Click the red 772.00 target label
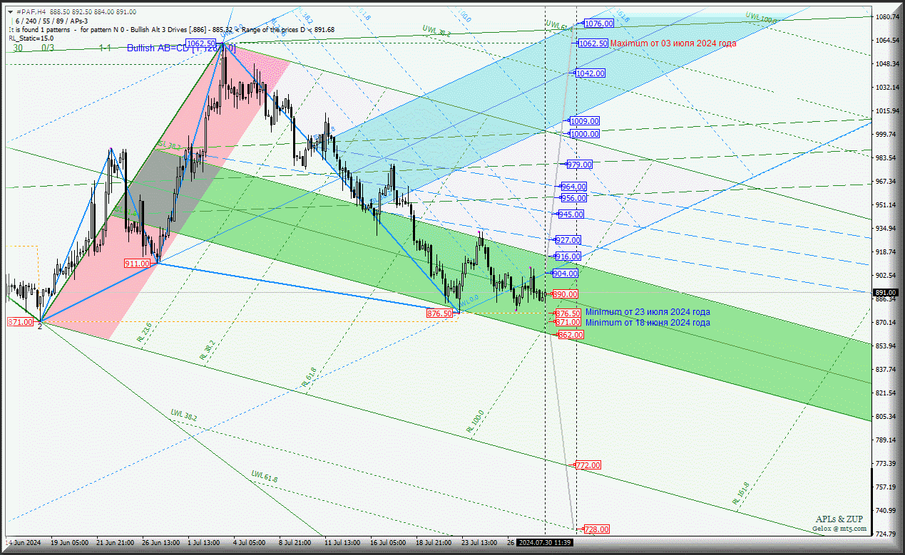905x555 pixels. click(588, 465)
